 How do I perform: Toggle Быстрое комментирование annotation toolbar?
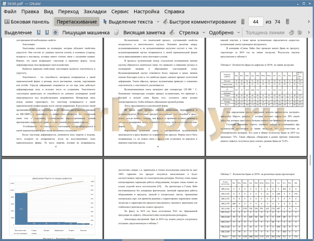point(200,22)
